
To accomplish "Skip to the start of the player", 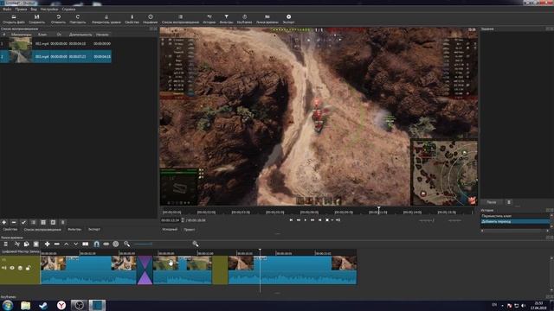I will click(291, 220).
